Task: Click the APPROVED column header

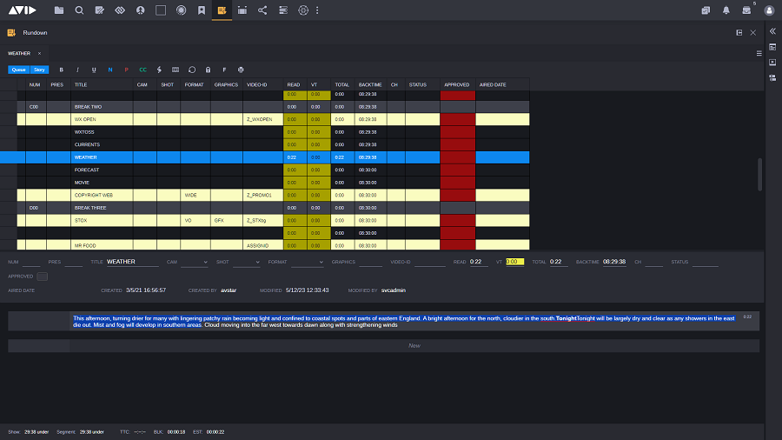Action: 457,85
